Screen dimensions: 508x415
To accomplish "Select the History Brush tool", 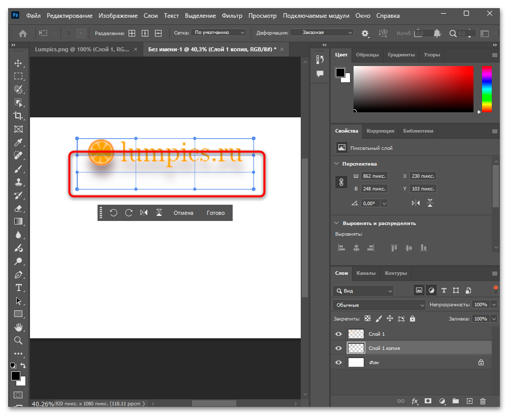I will 18,196.
